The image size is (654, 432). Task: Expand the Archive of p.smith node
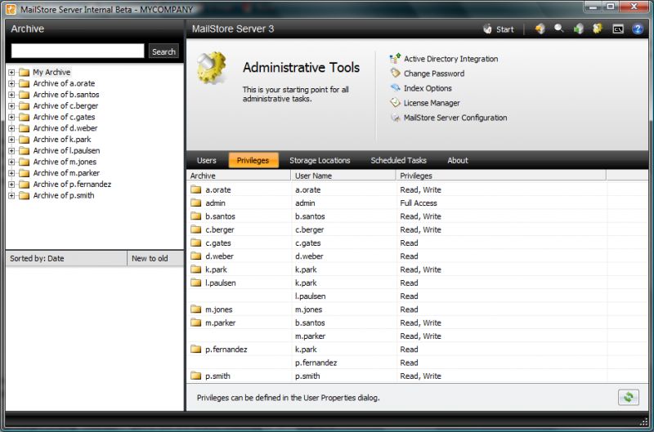coord(11,195)
